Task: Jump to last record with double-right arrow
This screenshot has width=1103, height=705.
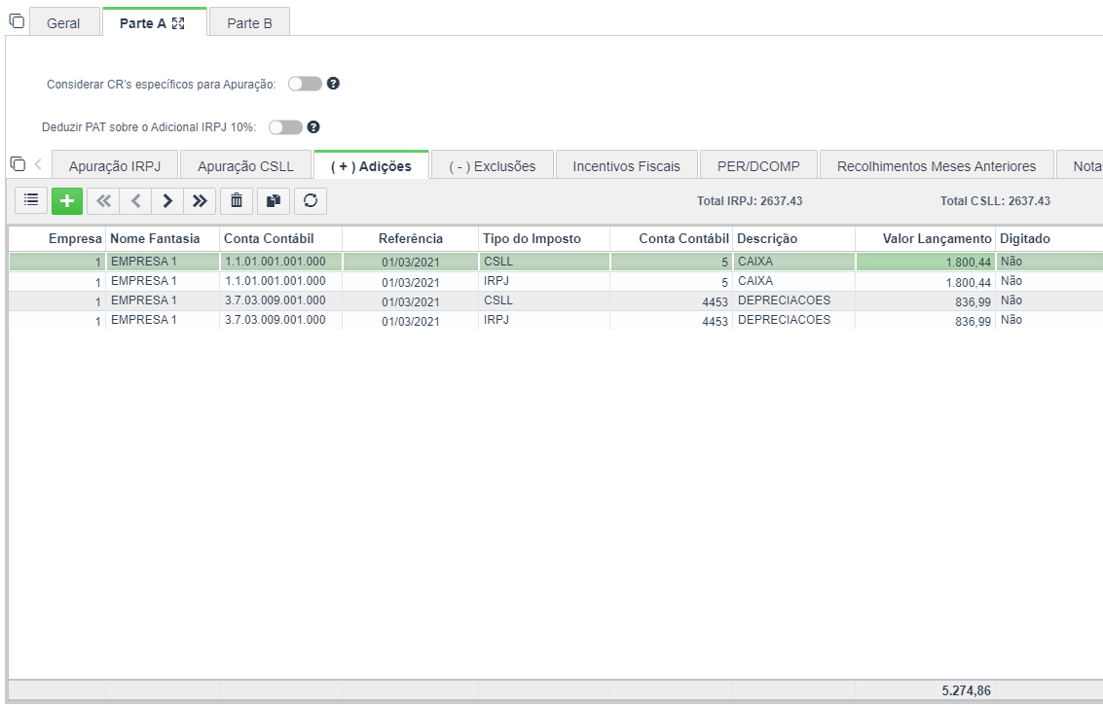Action: point(200,201)
